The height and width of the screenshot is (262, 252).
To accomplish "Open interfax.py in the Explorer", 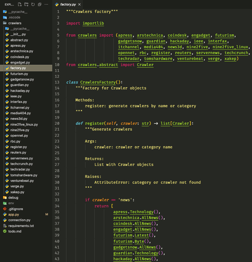I will [26, 102].
